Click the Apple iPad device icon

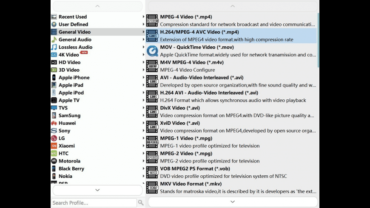54,85
